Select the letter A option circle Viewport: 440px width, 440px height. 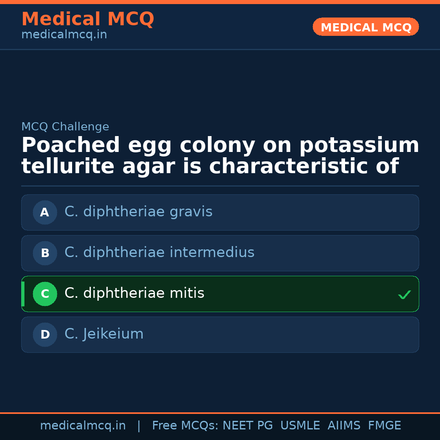coord(45,212)
